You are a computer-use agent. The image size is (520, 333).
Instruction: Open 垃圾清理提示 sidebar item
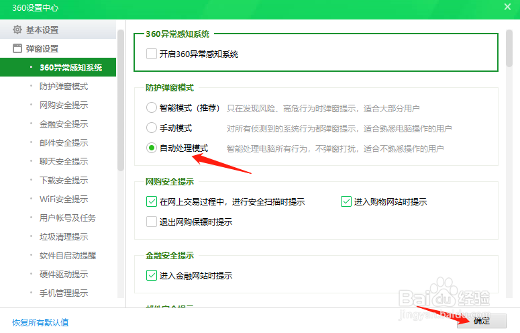click(x=58, y=236)
